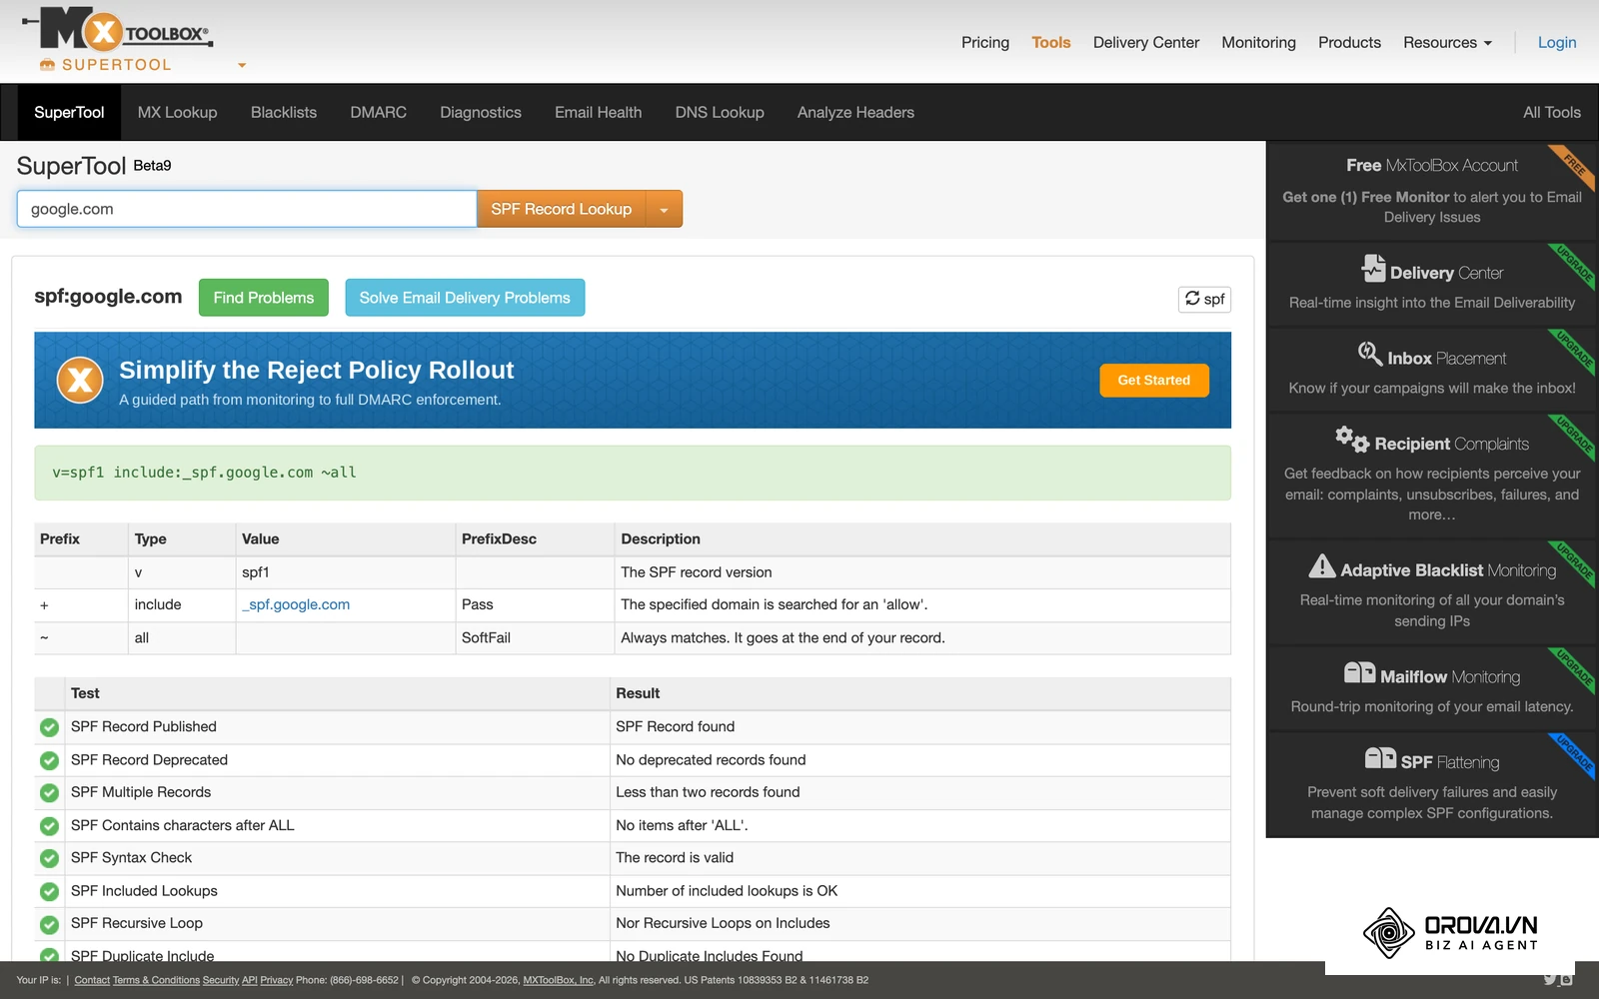
Task: Click the Mailflow Monitoring mailbox icon
Action: pyautogui.click(x=1359, y=672)
